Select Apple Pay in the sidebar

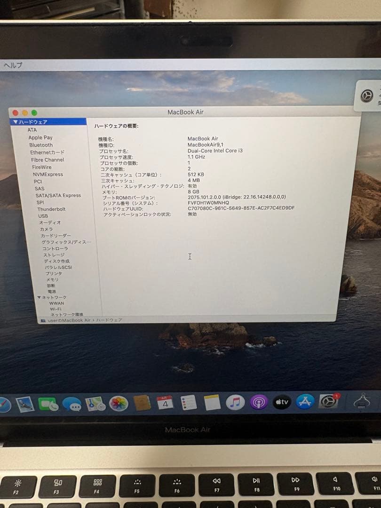40,137
